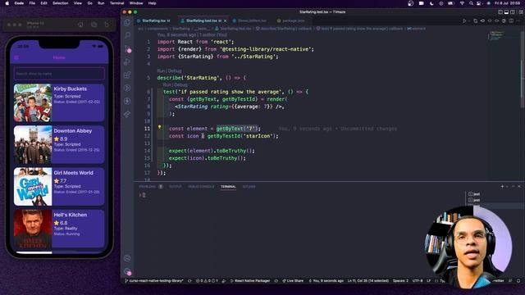Open the PROBLEMS panel tab
This screenshot has width=525, height=295.
pyautogui.click(x=148, y=187)
